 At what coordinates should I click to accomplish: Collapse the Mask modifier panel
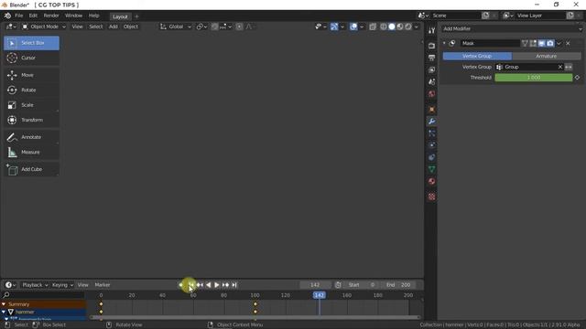pos(444,43)
